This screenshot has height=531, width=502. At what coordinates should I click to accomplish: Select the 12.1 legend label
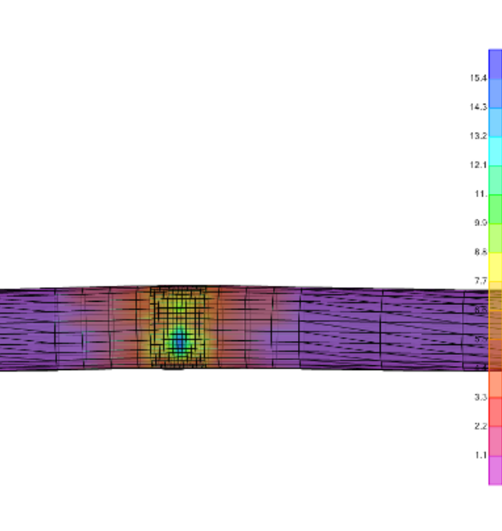coord(479,165)
